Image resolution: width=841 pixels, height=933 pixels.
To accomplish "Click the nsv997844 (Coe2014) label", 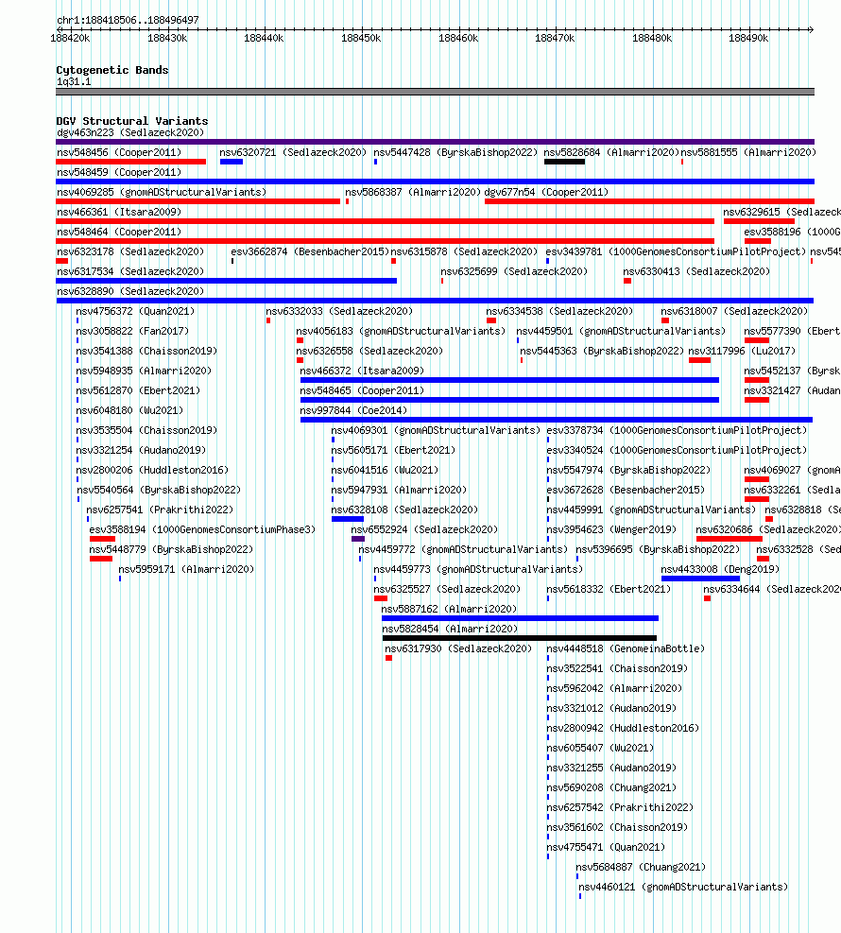I will [x=353, y=410].
